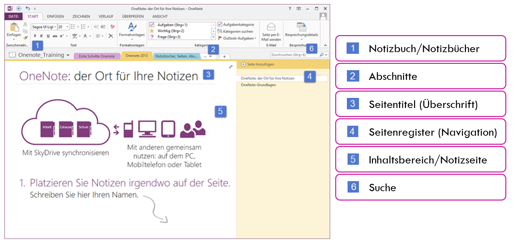Open the bulleted list dropdown arrow

pos(78,27)
